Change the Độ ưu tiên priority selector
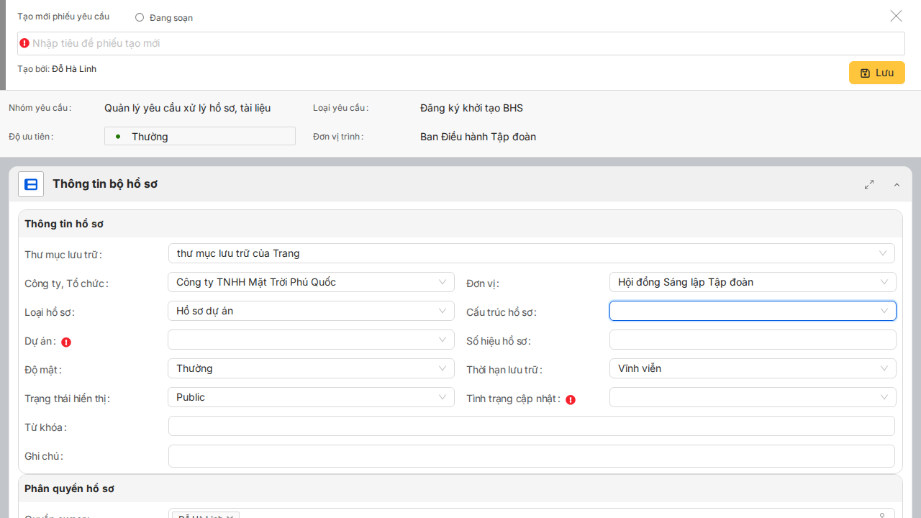921x518 pixels. [200, 137]
